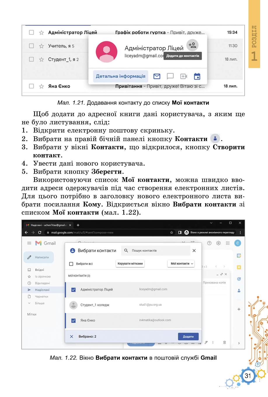Expand the Більше folder list
268x397 pixels.
[40, 303]
